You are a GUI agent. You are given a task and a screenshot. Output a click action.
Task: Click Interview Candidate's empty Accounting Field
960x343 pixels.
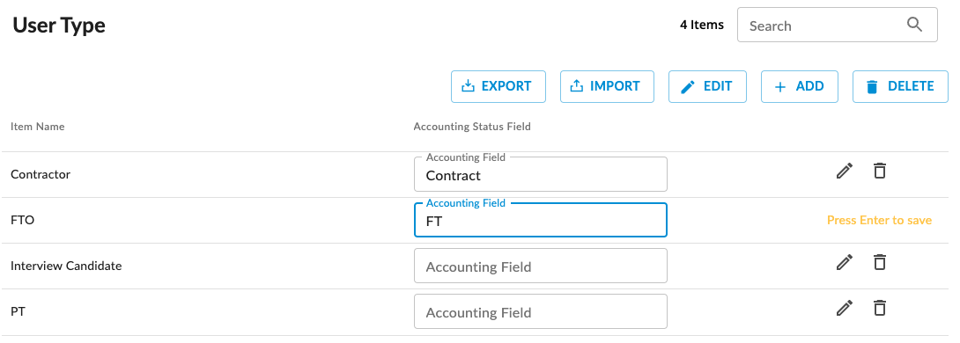(541, 266)
